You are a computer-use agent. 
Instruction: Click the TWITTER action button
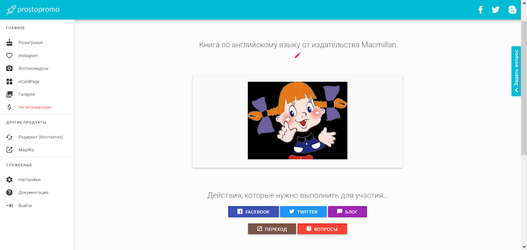click(x=303, y=212)
